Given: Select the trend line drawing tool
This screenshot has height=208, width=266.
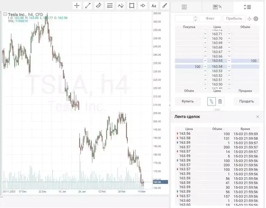Looking at the screenshot, I should pos(88,6).
